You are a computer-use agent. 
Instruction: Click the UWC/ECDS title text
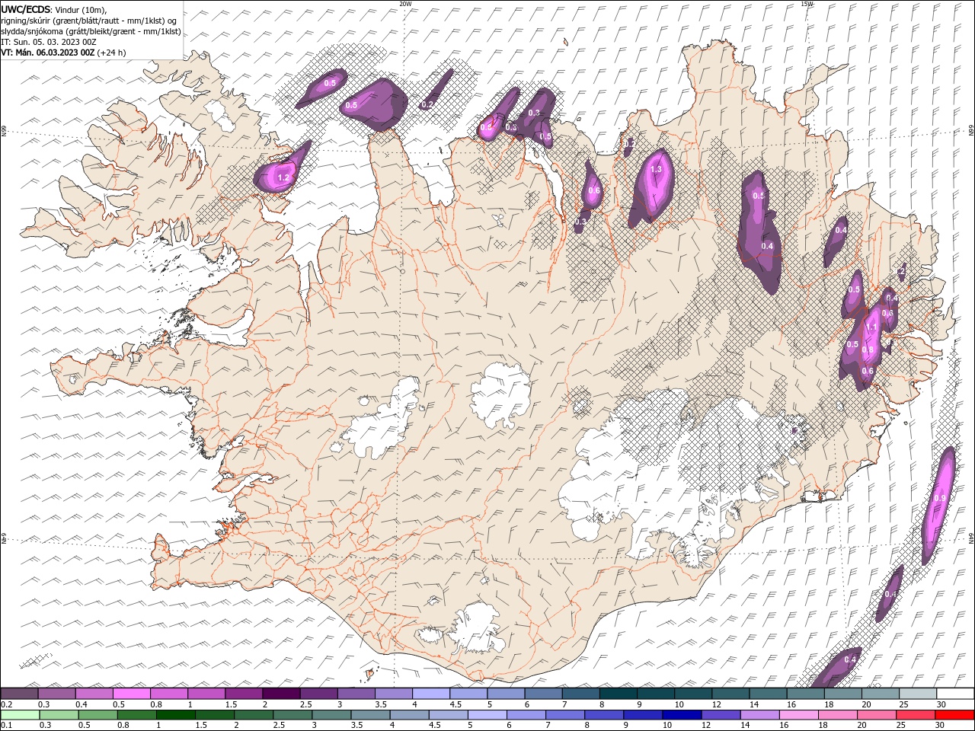(x=26, y=9)
